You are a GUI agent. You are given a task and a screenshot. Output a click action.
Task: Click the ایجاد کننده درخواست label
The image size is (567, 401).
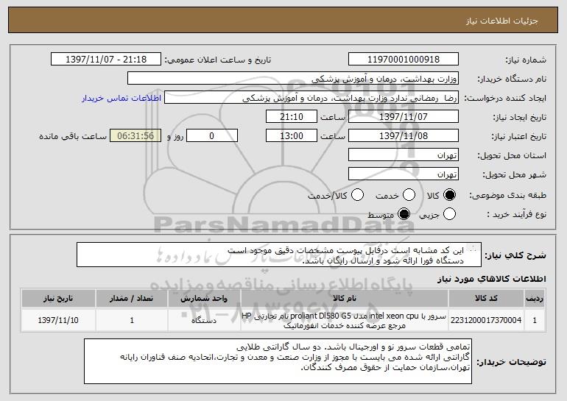click(x=505, y=99)
